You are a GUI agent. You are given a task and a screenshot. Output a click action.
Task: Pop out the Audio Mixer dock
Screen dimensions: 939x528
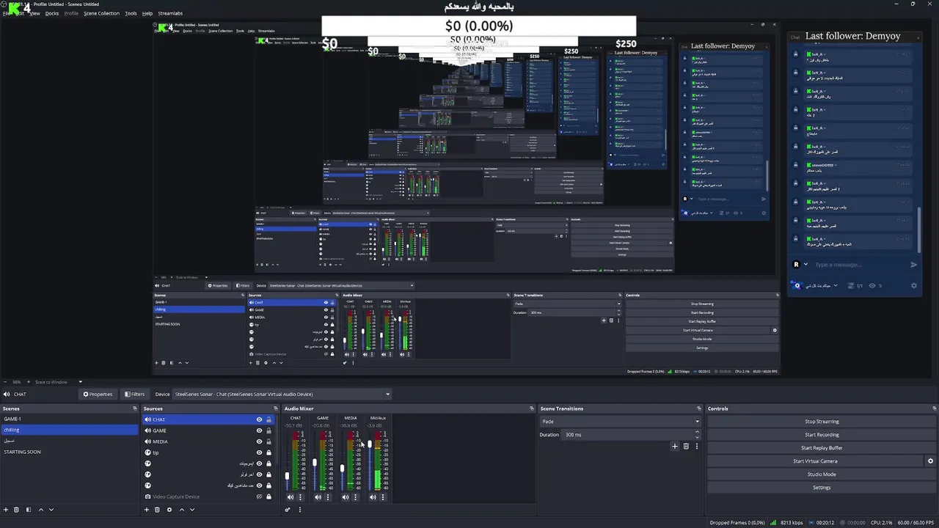[x=532, y=408]
